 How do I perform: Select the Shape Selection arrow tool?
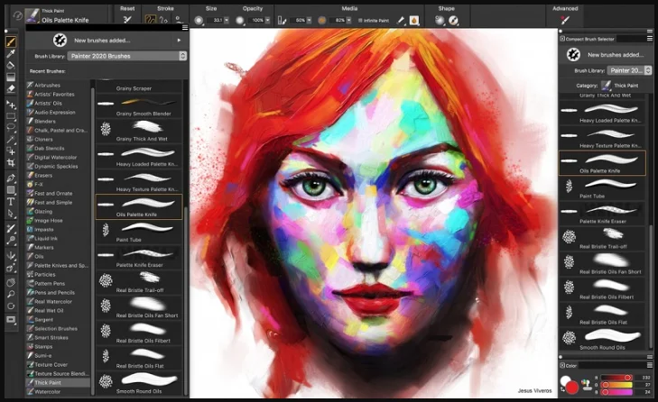coord(11,214)
